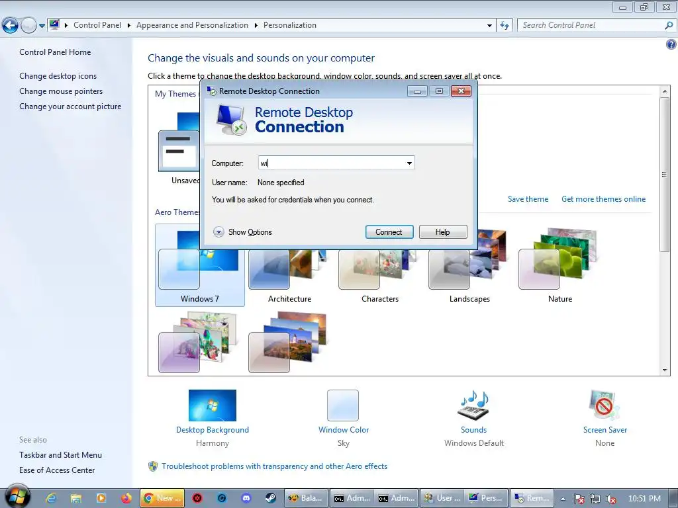Open Change mouse pointers link
The width and height of the screenshot is (678, 508).
(x=61, y=91)
